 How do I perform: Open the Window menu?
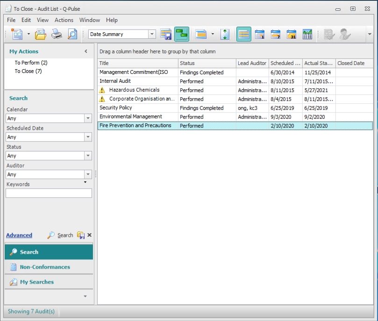pos(89,20)
